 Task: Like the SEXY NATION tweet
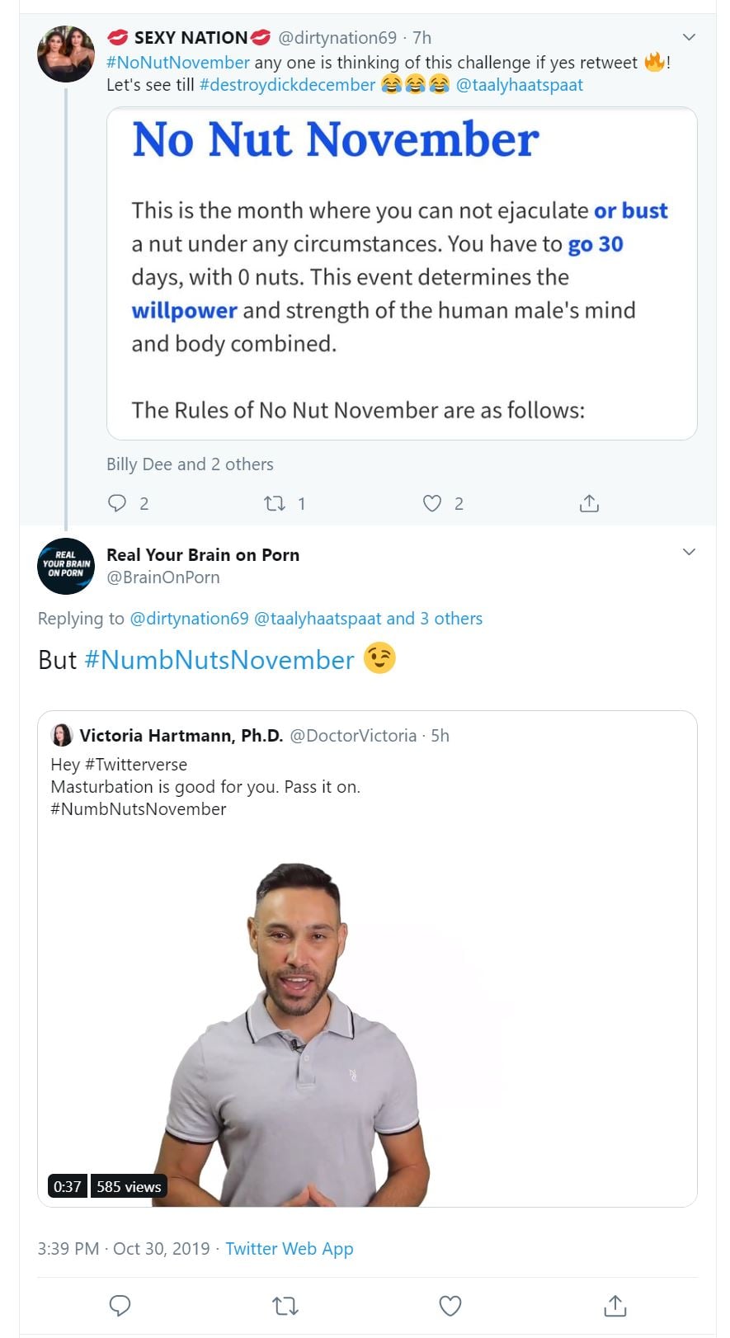click(x=432, y=503)
